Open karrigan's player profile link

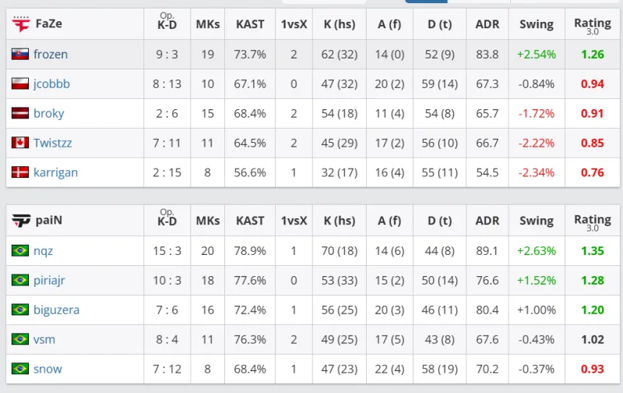[55, 172]
